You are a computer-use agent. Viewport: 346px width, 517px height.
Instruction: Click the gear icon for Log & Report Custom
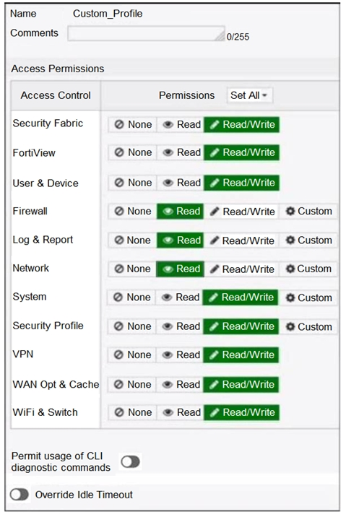coord(290,240)
